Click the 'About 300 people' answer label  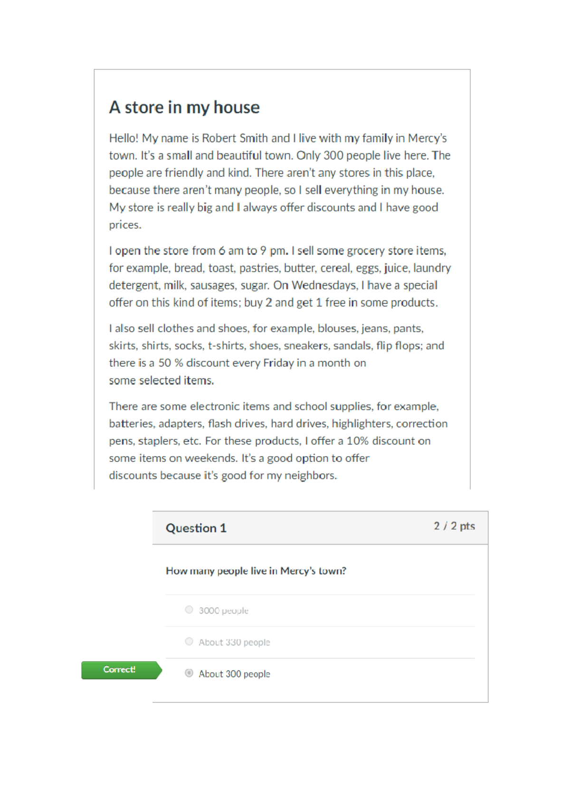234,674
